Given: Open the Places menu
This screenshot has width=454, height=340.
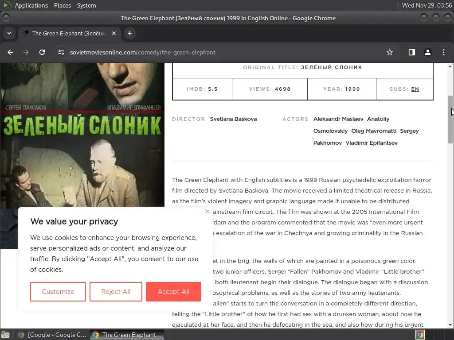Looking at the screenshot, I should click(x=63, y=5).
